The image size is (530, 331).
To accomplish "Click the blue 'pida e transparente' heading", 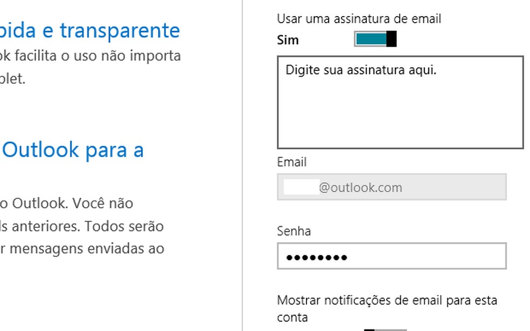I will point(90,31).
